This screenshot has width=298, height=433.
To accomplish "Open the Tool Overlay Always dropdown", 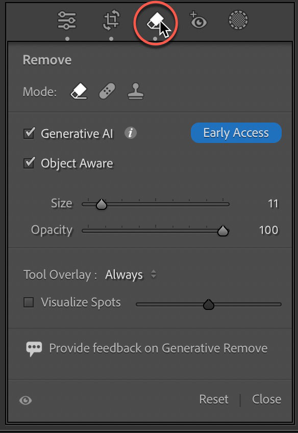I will (131, 275).
